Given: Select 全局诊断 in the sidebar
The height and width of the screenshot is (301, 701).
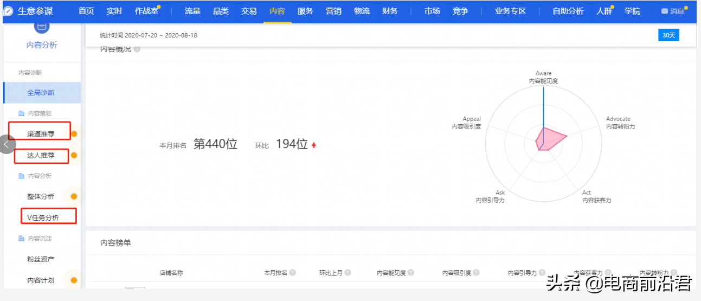Looking at the screenshot, I should point(42,93).
